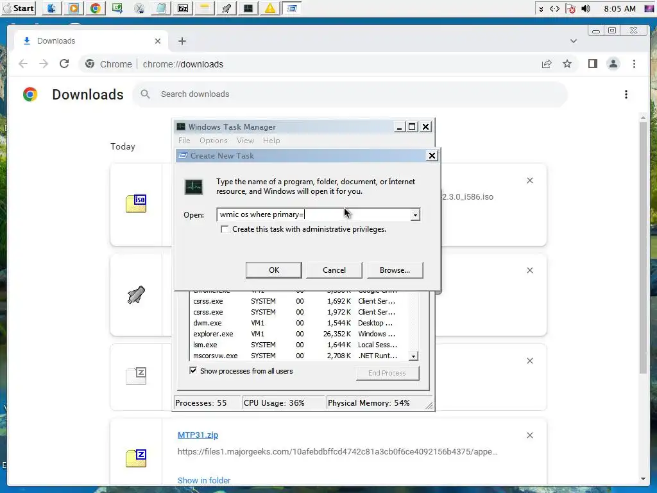
Task: Open Downloads page more actions menu
Action: [x=626, y=94]
